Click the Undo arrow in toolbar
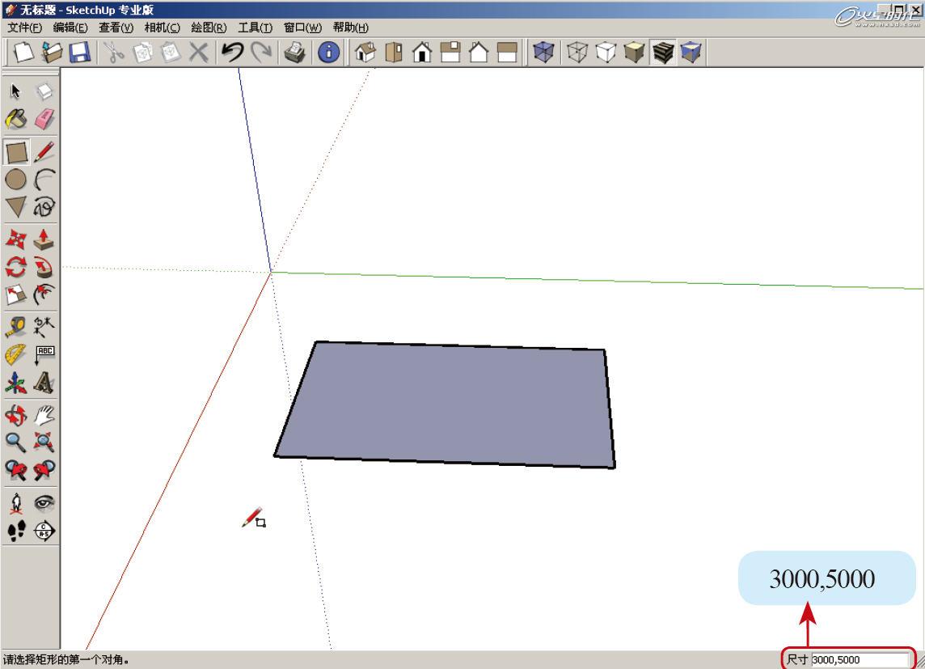Viewport: 925px width, 669px height. point(232,52)
